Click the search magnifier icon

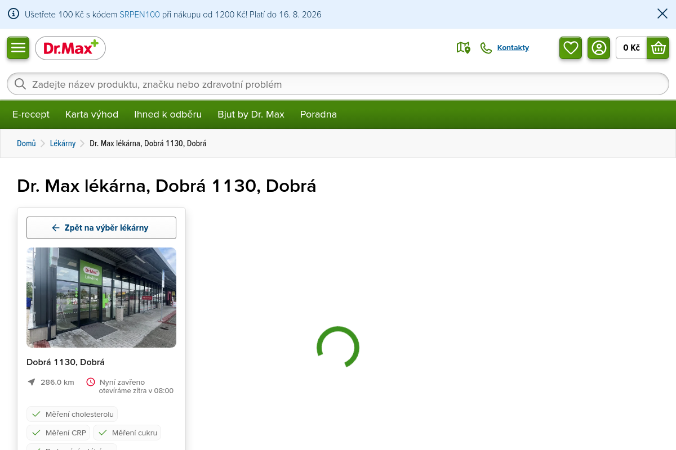pos(20,84)
